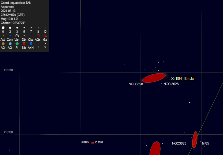223x155 pixels.
Task: Select the partly visible galaxy left of NGC3623 label
Action: [x=155, y=148]
